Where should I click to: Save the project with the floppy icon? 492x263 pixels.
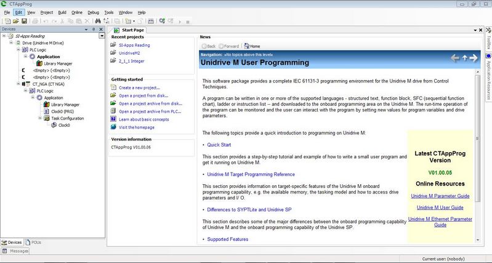24,21
